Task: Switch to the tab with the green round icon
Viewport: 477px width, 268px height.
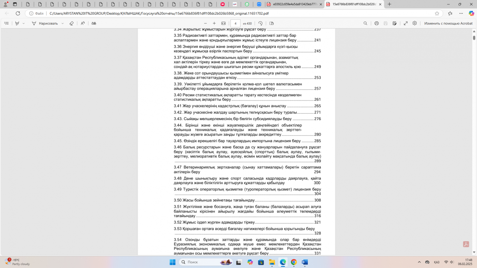Action: tap(247, 4)
